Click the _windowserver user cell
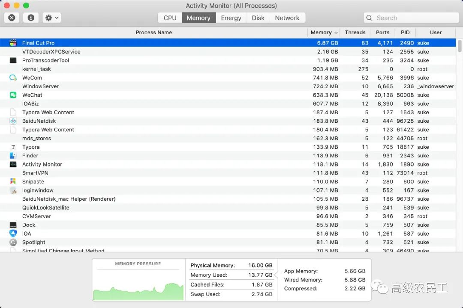The width and height of the screenshot is (463, 308). tap(436, 86)
